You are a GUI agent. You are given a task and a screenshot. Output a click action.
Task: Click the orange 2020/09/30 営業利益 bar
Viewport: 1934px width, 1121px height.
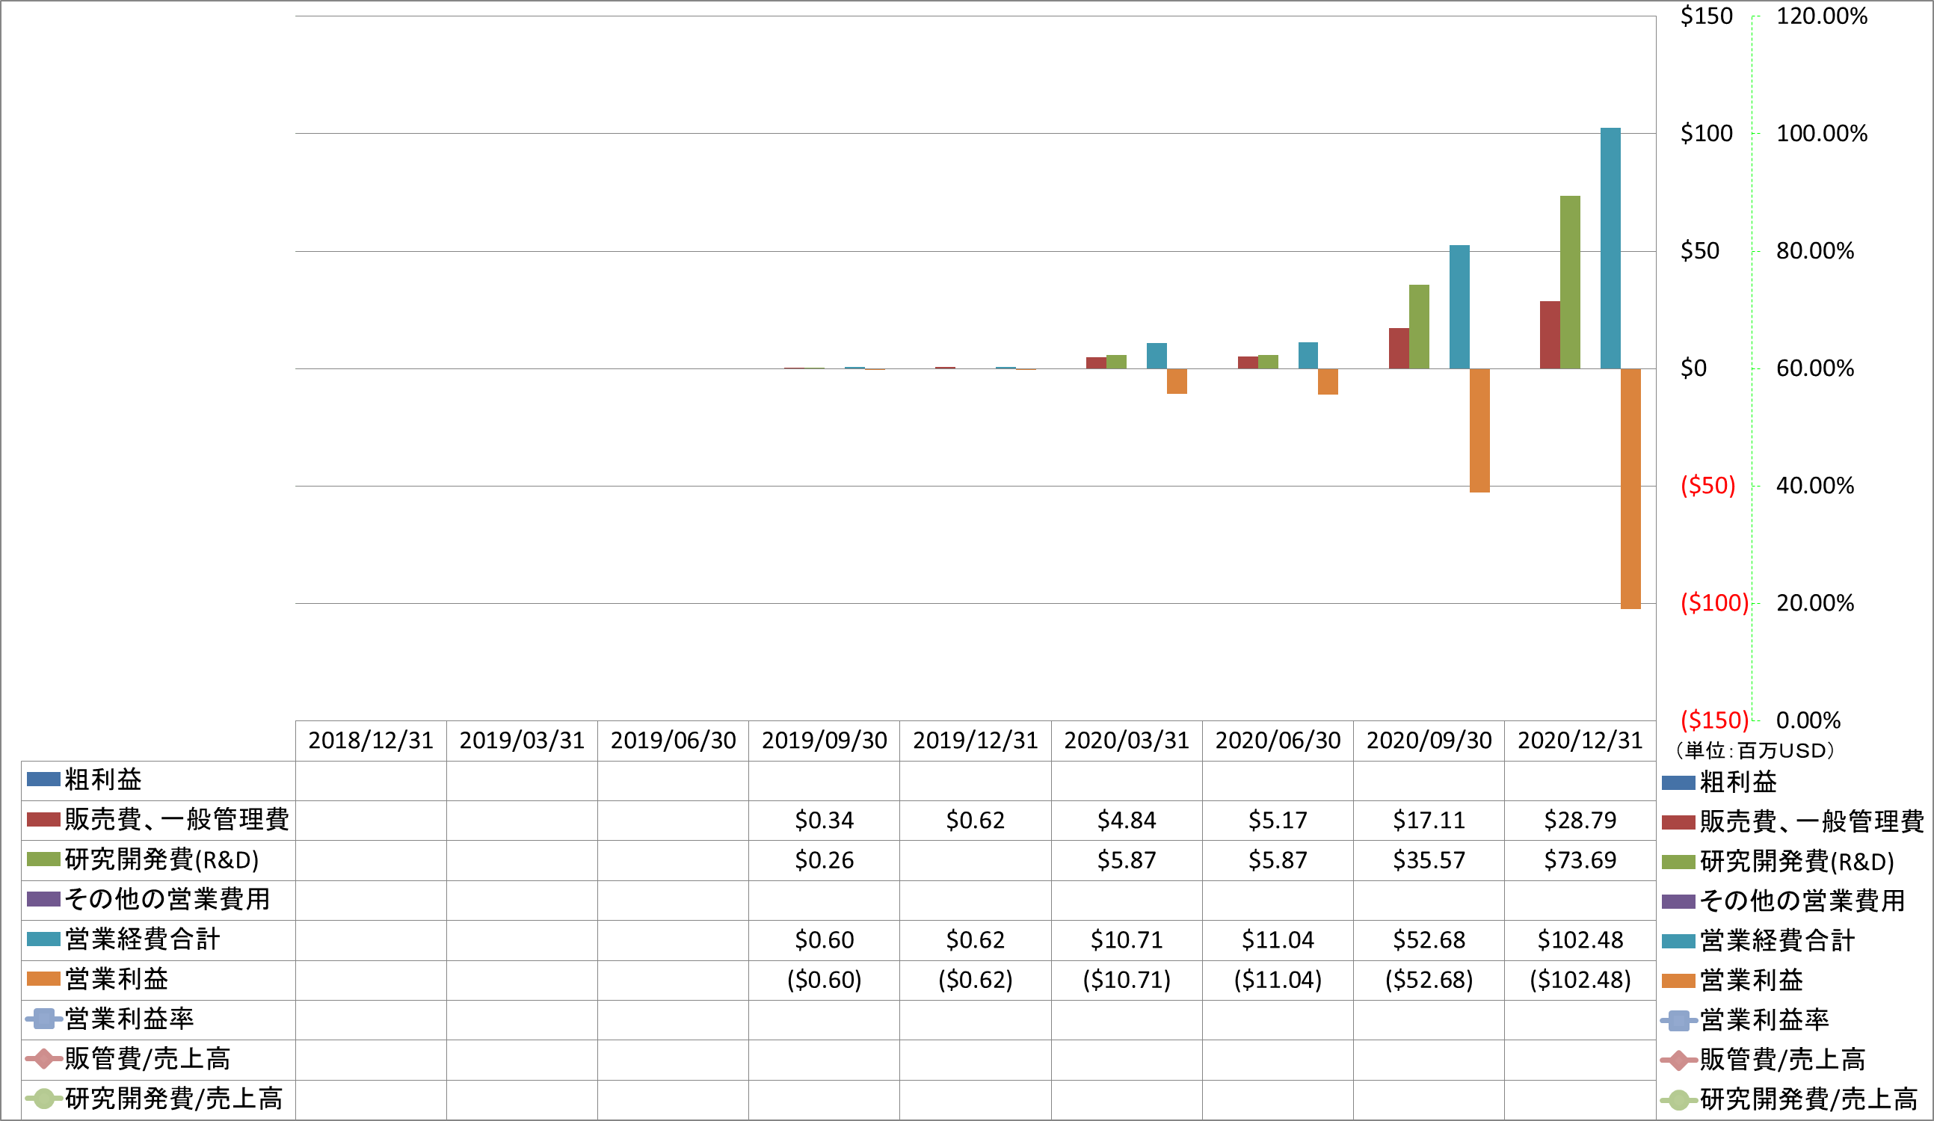coord(1479,430)
